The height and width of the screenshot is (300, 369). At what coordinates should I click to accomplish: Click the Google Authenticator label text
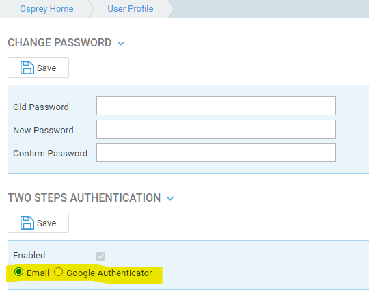point(109,273)
